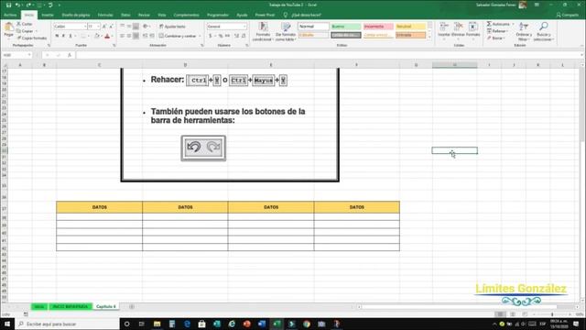The height and width of the screenshot is (330, 586).
Task: Expand cell styles gallery
Action: coord(429,37)
